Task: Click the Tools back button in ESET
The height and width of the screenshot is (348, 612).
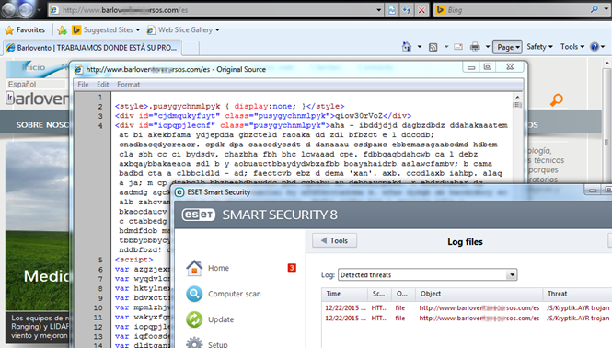Action: point(334,240)
